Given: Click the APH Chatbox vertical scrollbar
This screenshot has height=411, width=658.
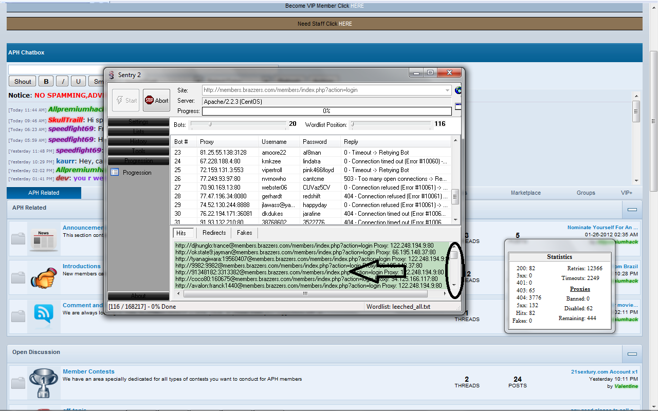Looking at the screenshot, I should 636,138.
